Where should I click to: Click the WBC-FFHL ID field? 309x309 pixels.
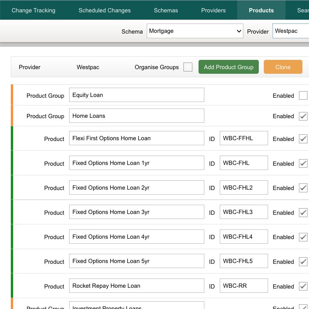pos(244,138)
